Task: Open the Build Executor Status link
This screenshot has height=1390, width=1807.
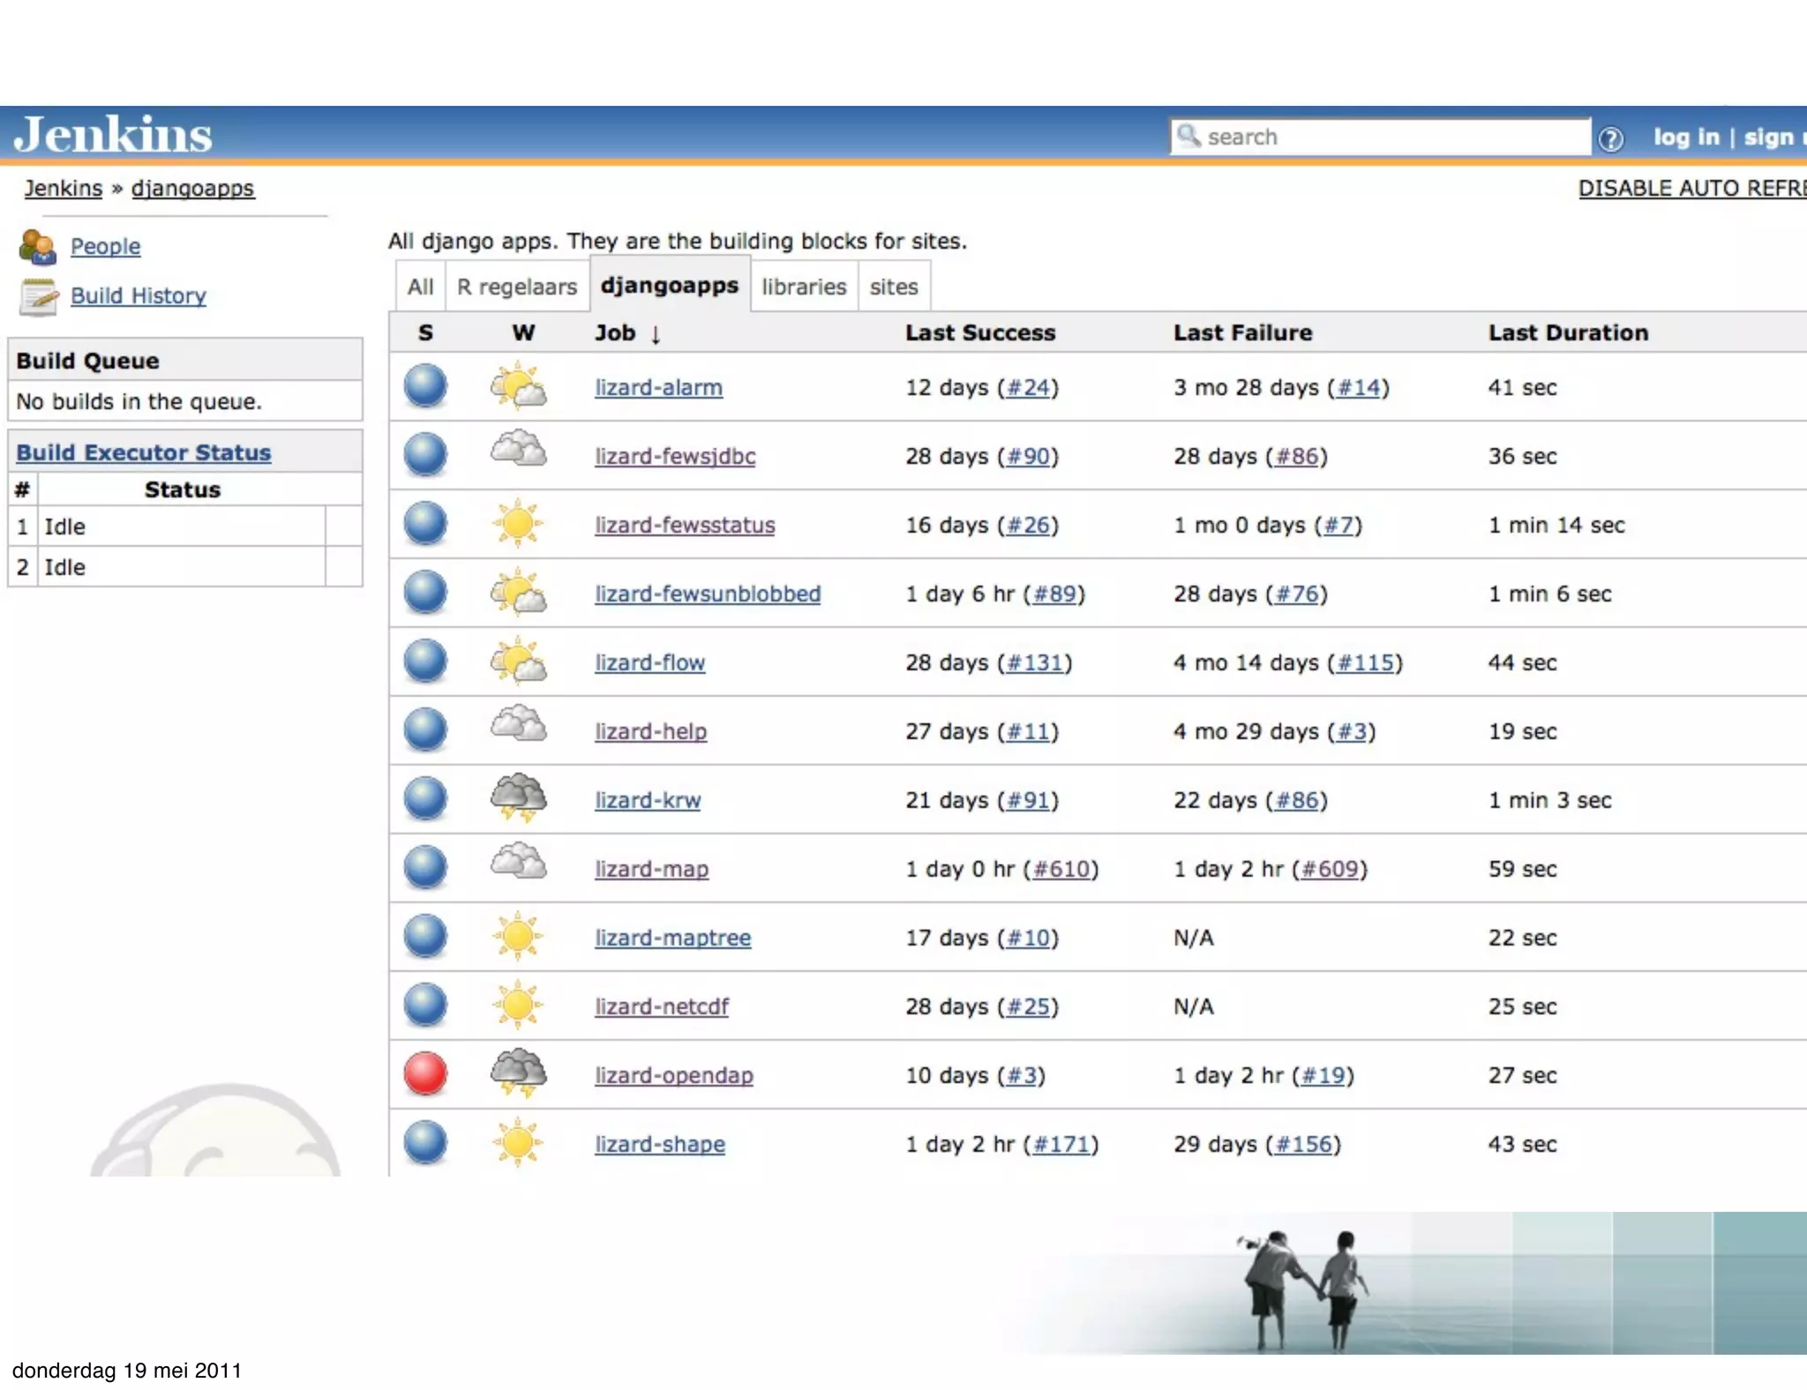Action: (144, 452)
